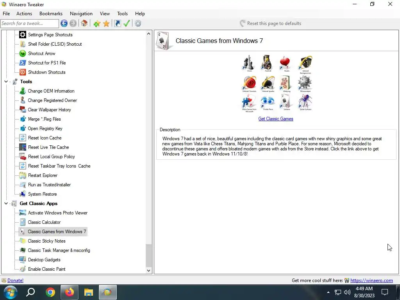Click the Spider Solitaire game thumbnail
The image size is (400, 300).
(x=305, y=102)
